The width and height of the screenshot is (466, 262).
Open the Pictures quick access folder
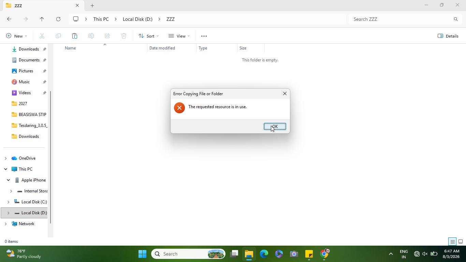pos(26,71)
